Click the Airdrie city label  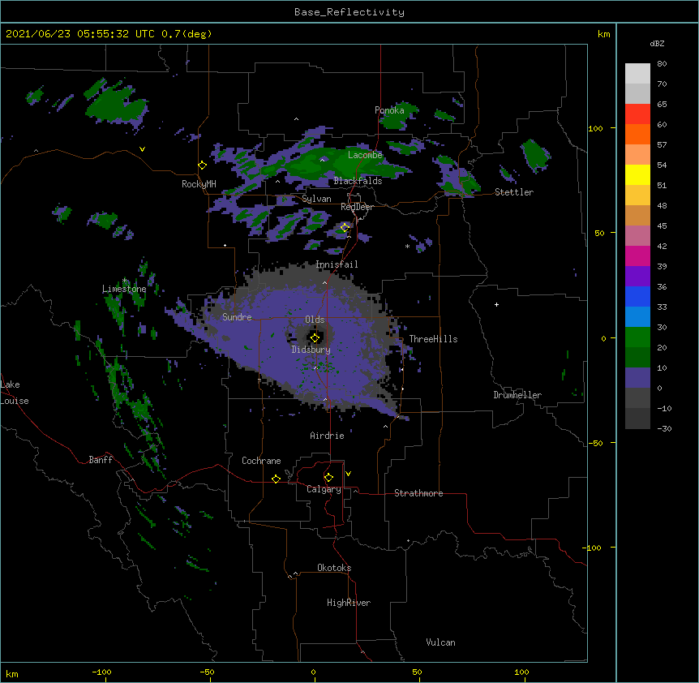tap(327, 436)
